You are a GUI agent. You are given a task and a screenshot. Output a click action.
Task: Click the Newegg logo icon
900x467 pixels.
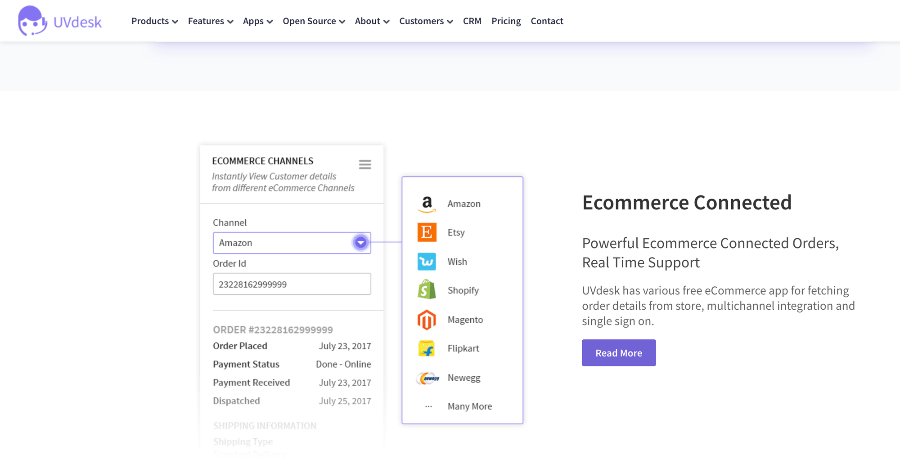coord(427,378)
